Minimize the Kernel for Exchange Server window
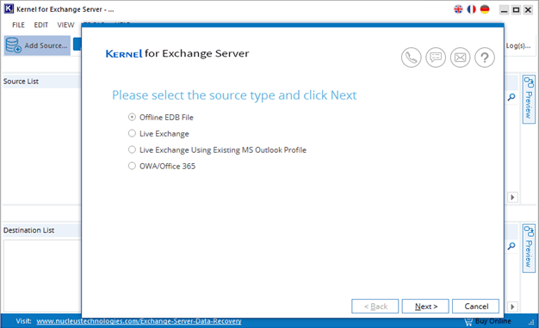The height and width of the screenshot is (328, 539). pyautogui.click(x=504, y=9)
